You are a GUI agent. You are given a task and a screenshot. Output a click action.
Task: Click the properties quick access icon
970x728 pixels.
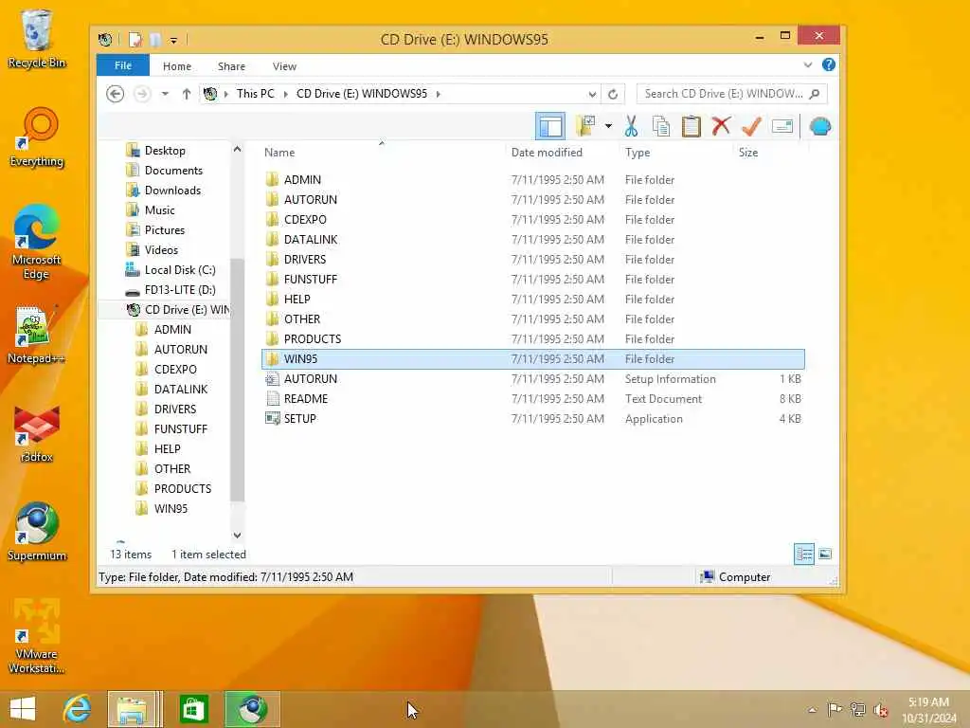click(x=135, y=40)
